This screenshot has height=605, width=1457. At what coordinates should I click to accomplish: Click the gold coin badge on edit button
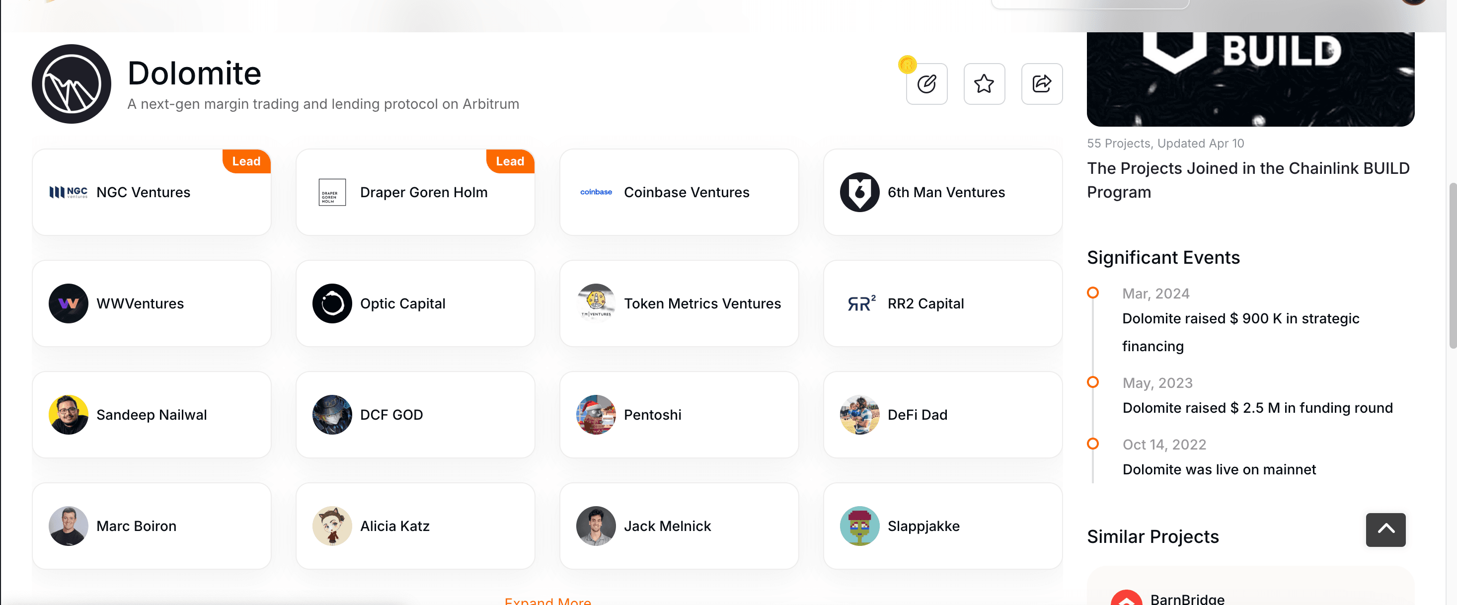pyautogui.click(x=907, y=65)
